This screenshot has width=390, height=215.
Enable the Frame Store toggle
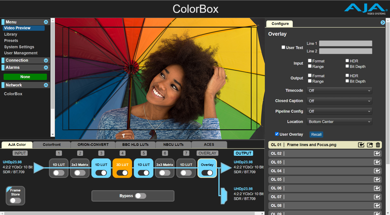[x=15, y=200]
